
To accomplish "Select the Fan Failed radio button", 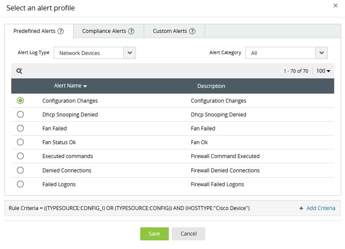I will [20, 129].
